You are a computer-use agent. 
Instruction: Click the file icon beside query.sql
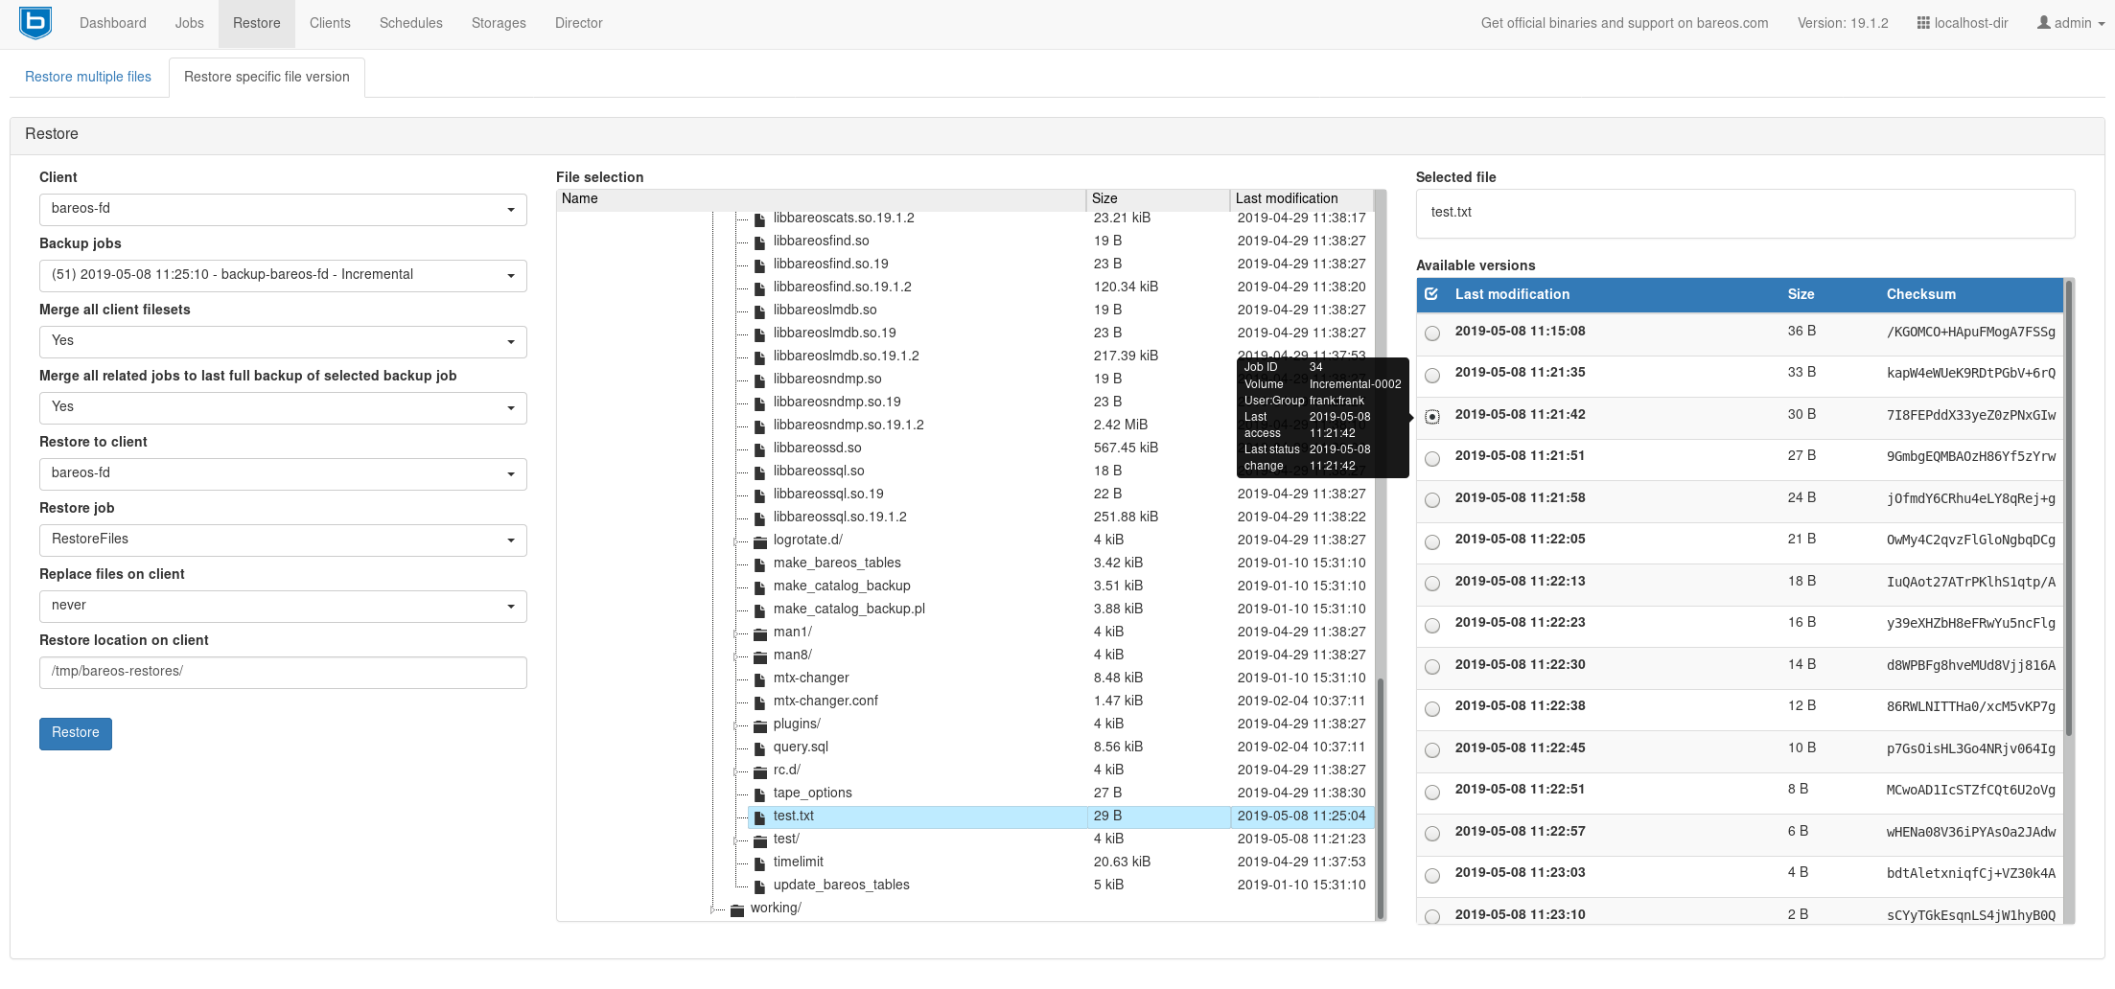click(x=758, y=747)
